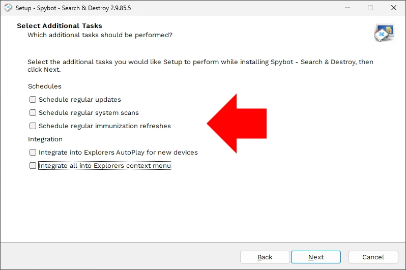
Task: Click the Integration group label
Action: coord(45,139)
